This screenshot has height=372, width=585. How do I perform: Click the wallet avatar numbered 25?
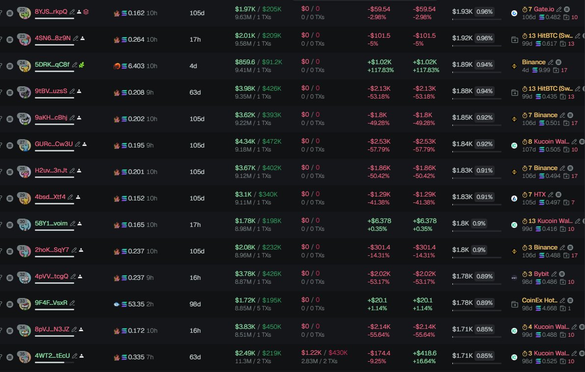[x=24, y=92]
